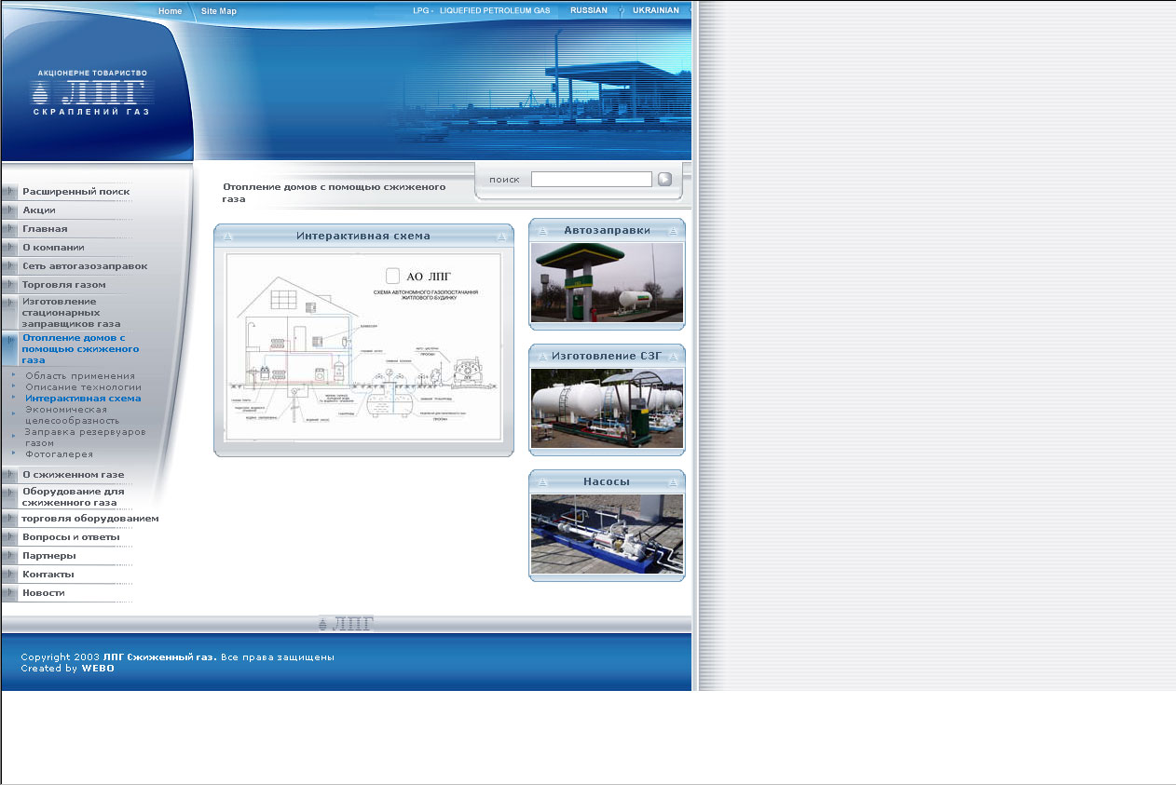Viewport: 1176px width, 785px height.
Task: Select Интерактивная схема in the sidebar submenu
Action: coord(84,399)
